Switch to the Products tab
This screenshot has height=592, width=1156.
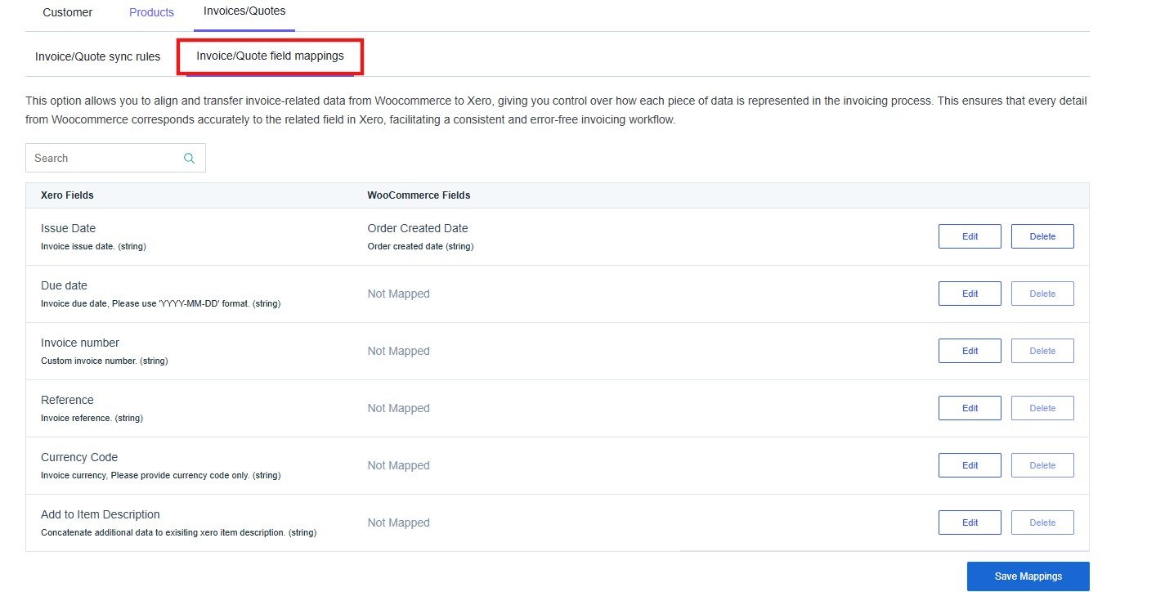pos(151,12)
